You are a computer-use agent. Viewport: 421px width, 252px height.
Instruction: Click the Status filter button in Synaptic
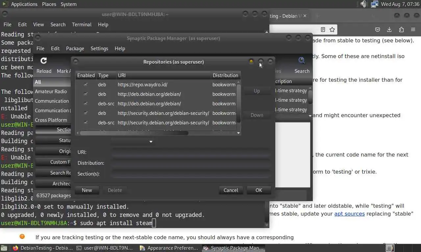(x=53, y=140)
